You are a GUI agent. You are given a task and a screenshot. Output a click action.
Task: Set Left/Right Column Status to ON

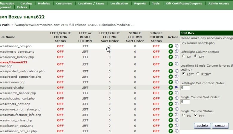(183, 56)
